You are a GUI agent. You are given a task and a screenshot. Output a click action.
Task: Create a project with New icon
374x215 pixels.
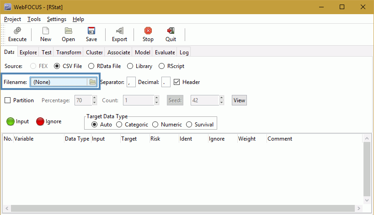point(46,35)
